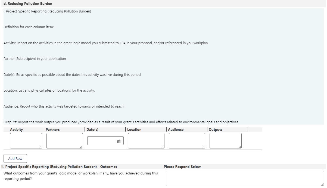
Task: Click the outcomes response box resize grip
Action: tap(323, 185)
